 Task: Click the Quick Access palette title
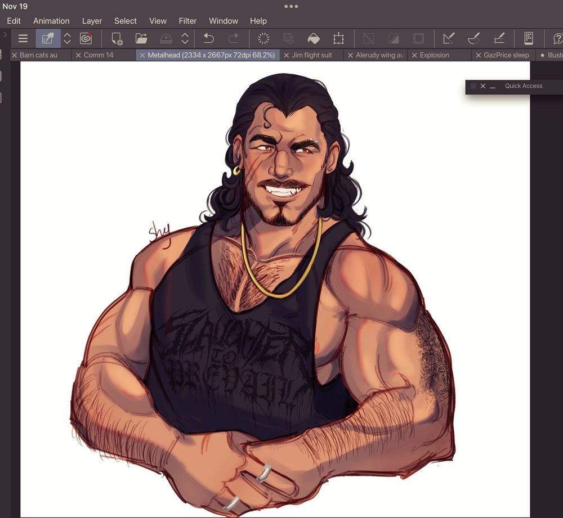[x=524, y=85]
